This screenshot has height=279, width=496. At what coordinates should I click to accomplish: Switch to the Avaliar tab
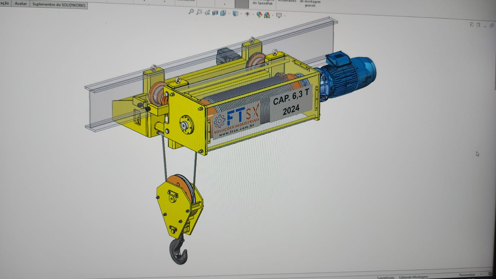[x=21, y=3]
